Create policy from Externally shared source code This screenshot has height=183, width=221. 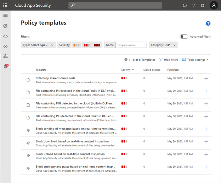[206, 79]
